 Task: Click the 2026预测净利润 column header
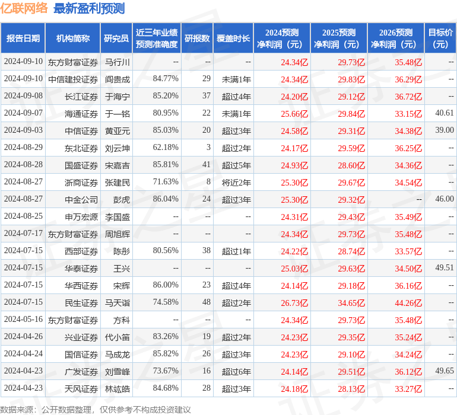point(396,39)
